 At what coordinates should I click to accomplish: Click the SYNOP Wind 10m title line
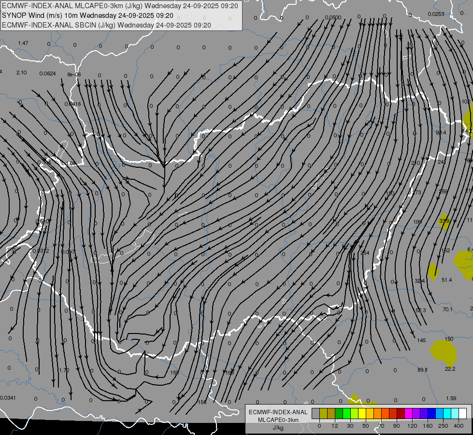click(87, 15)
